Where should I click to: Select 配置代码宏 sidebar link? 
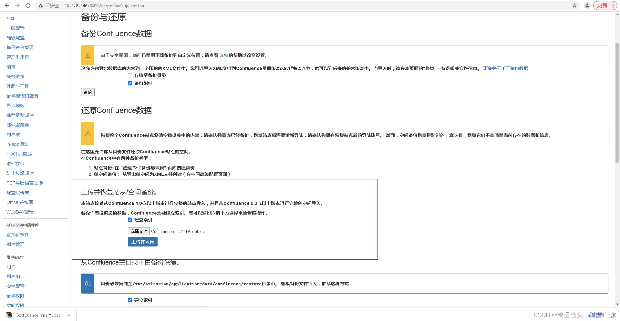(18, 193)
